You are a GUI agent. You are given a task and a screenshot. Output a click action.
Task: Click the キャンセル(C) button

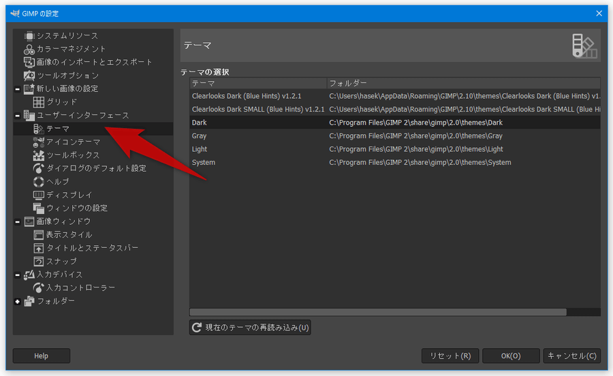pos(572,356)
